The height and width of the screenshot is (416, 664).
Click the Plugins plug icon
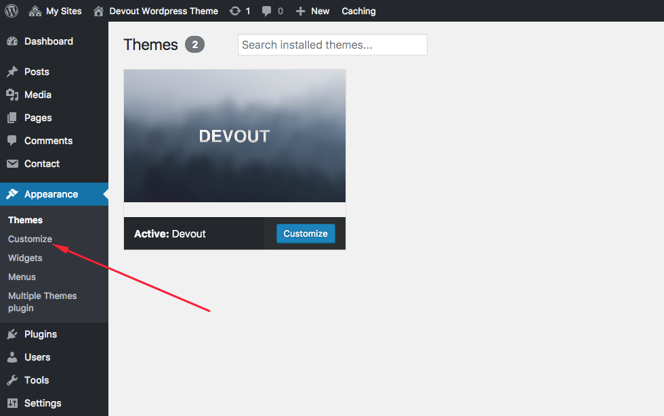(12, 334)
